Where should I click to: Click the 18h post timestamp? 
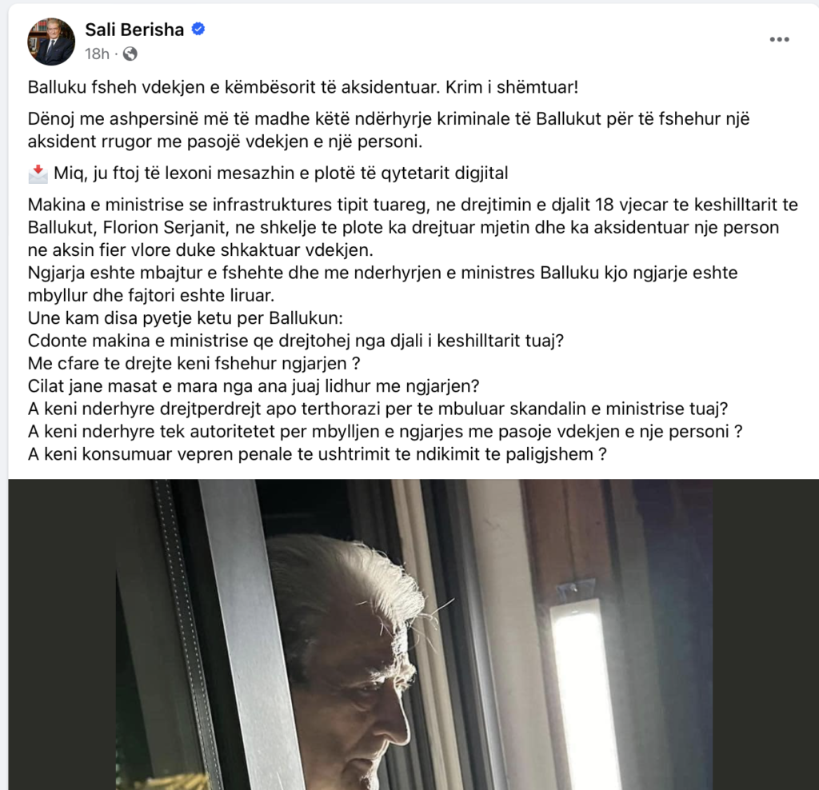tap(97, 54)
